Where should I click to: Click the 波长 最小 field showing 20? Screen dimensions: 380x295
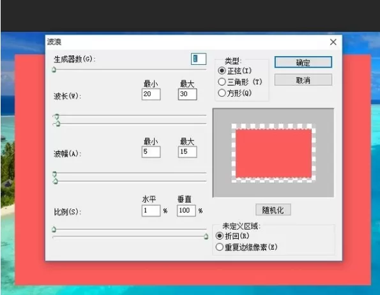click(151, 94)
